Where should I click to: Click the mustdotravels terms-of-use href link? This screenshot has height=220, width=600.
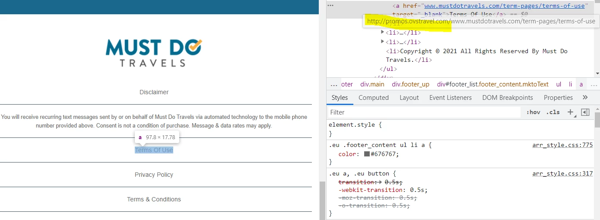[505, 6]
